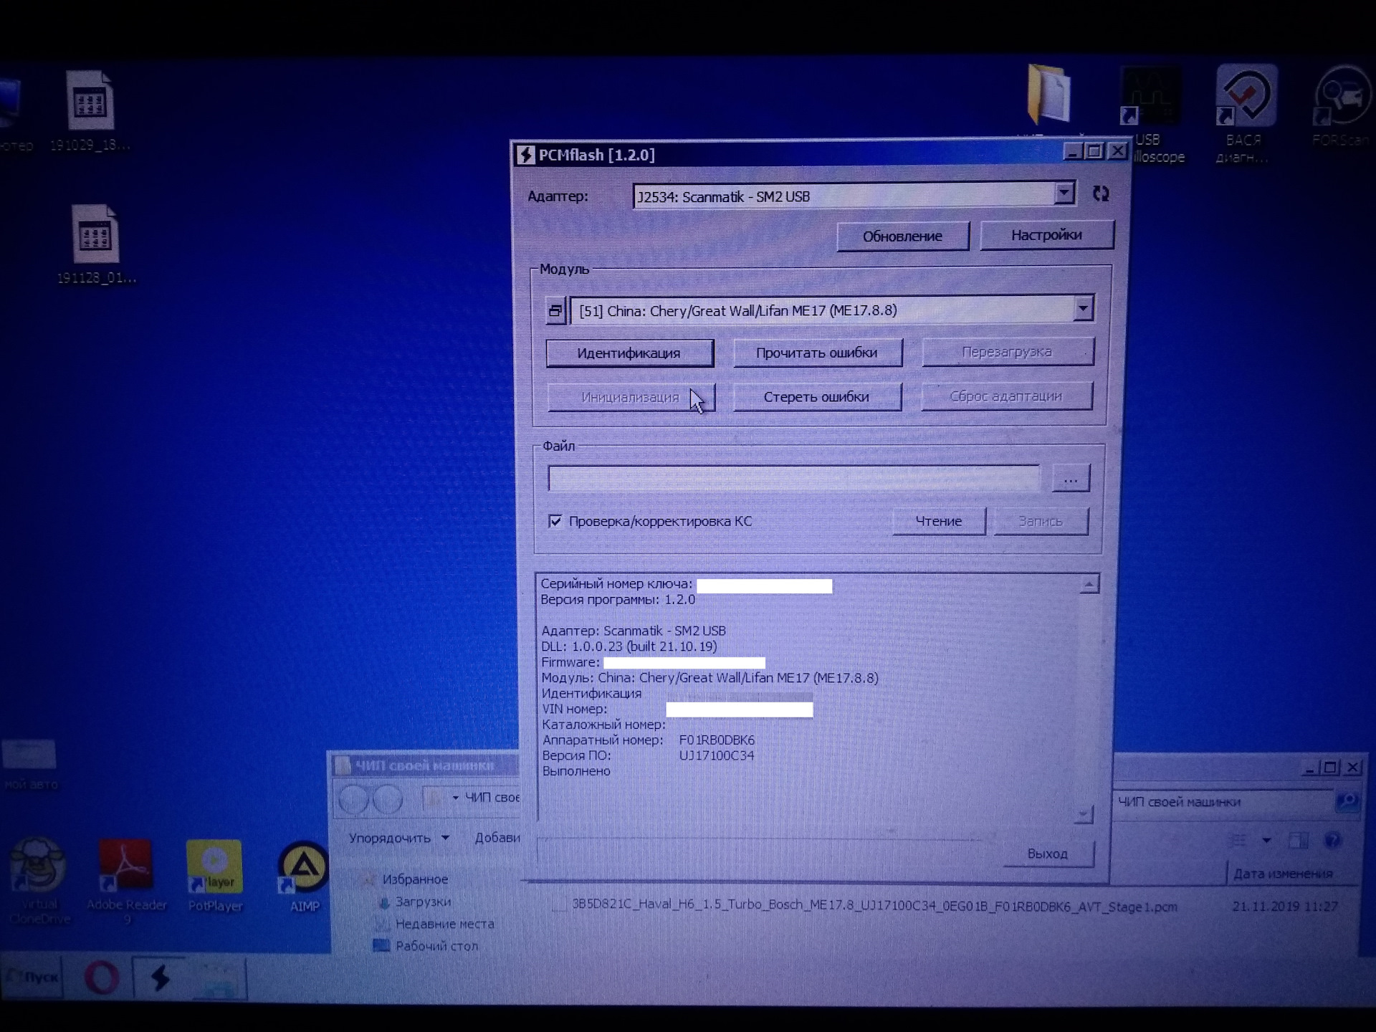Open the 191029_18 file on desktop
This screenshot has height=1032, width=1376.
(x=90, y=111)
